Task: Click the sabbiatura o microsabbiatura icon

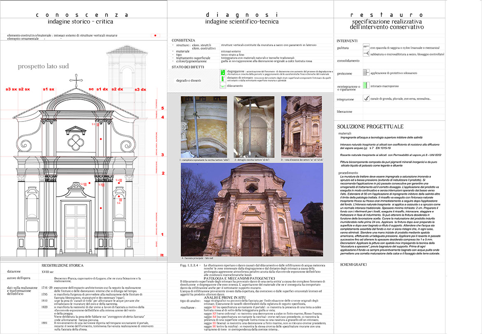Action: click(366, 54)
